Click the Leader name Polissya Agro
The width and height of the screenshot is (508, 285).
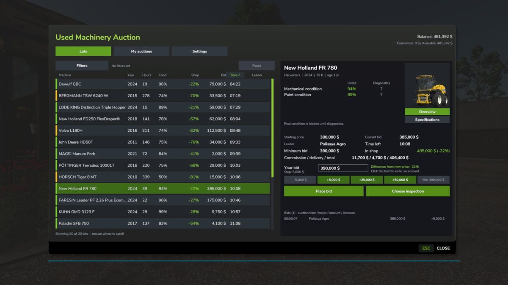click(333, 144)
